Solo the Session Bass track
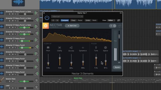 coord(10,81)
